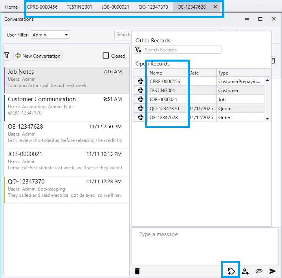Click the trash can delete icon
This screenshot has width=282, height=278.
137,271
